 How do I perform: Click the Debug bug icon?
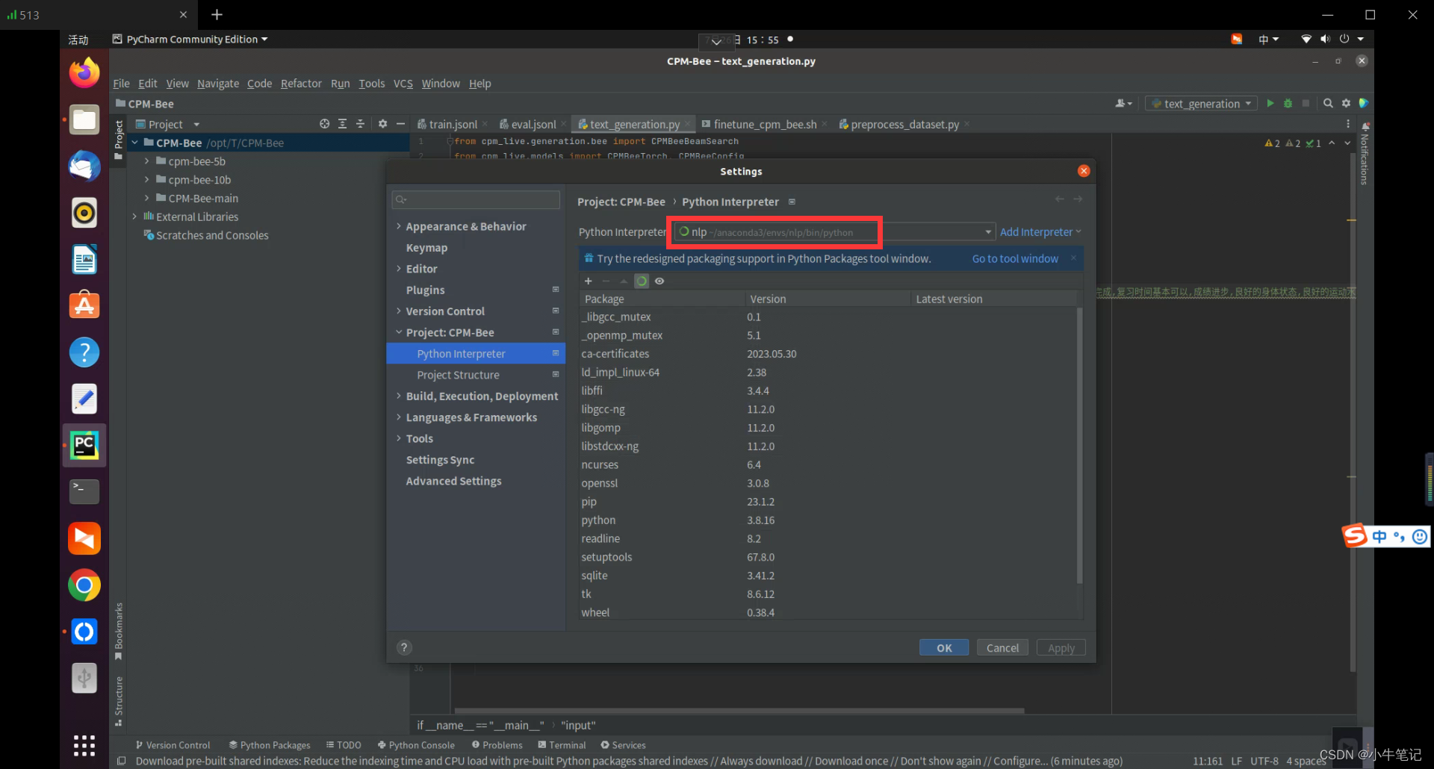pos(1288,104)
